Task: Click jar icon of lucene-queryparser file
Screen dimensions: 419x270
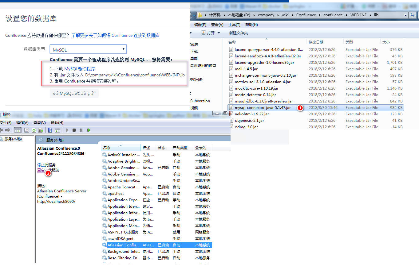Action: pyautogui.click(x=231, y=50)
